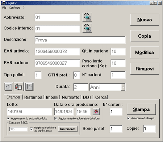Screen dimensions: 163x142
Task: Click the book icon between navigation arrows
Action: 19,87
